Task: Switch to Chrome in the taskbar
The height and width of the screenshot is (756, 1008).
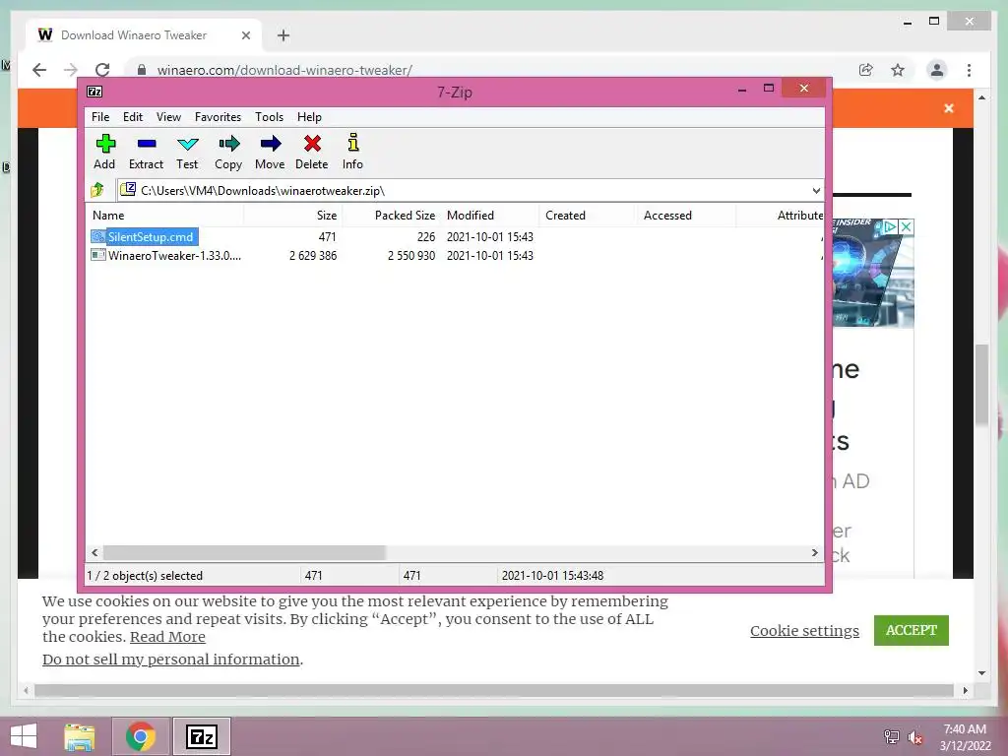Action: (x=141, y=736)
